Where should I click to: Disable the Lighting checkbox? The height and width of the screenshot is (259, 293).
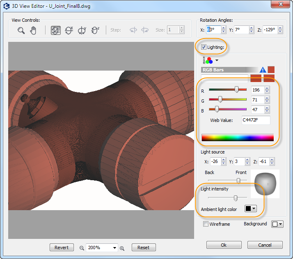(204, 48)
